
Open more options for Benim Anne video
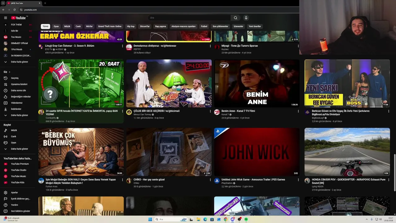coord(298,111)
